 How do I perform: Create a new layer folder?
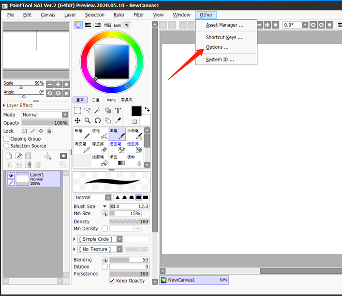tap(28, 156)
